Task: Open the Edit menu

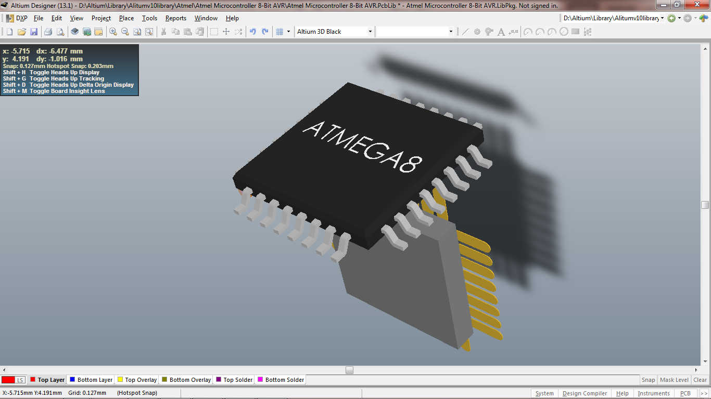Action: coord(57,18)
